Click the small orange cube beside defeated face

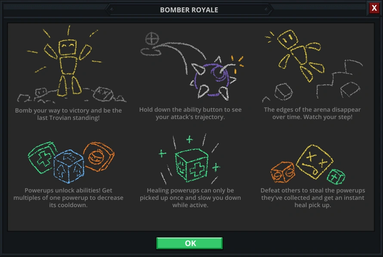282,173
